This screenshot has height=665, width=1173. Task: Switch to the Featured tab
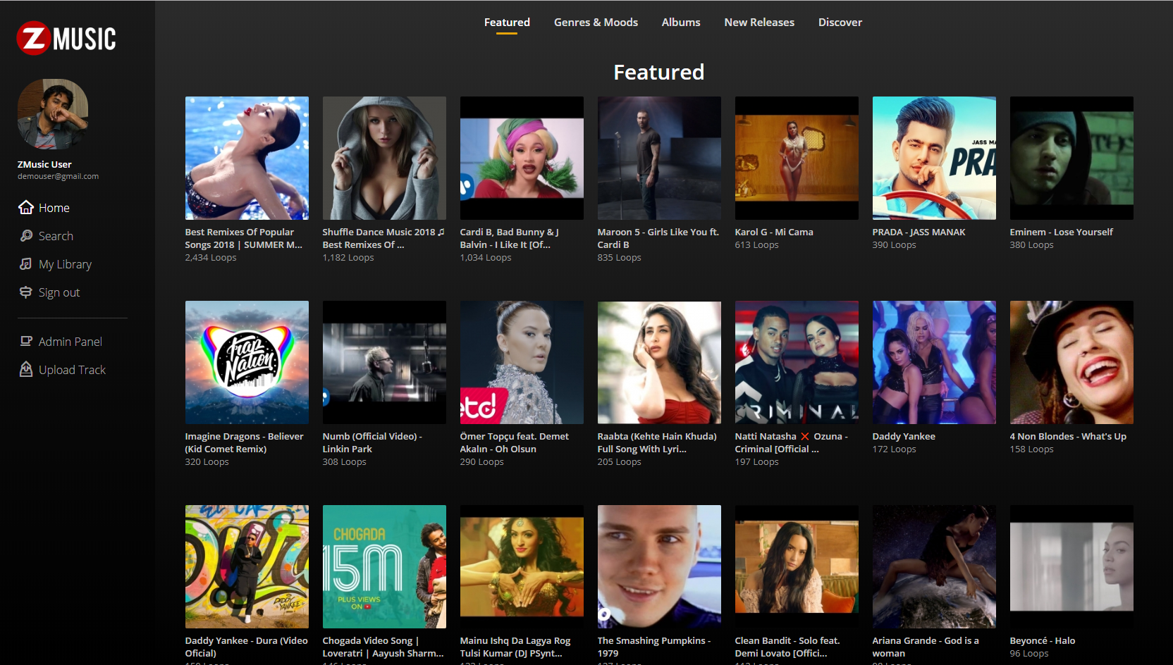[x=507, y=23]
